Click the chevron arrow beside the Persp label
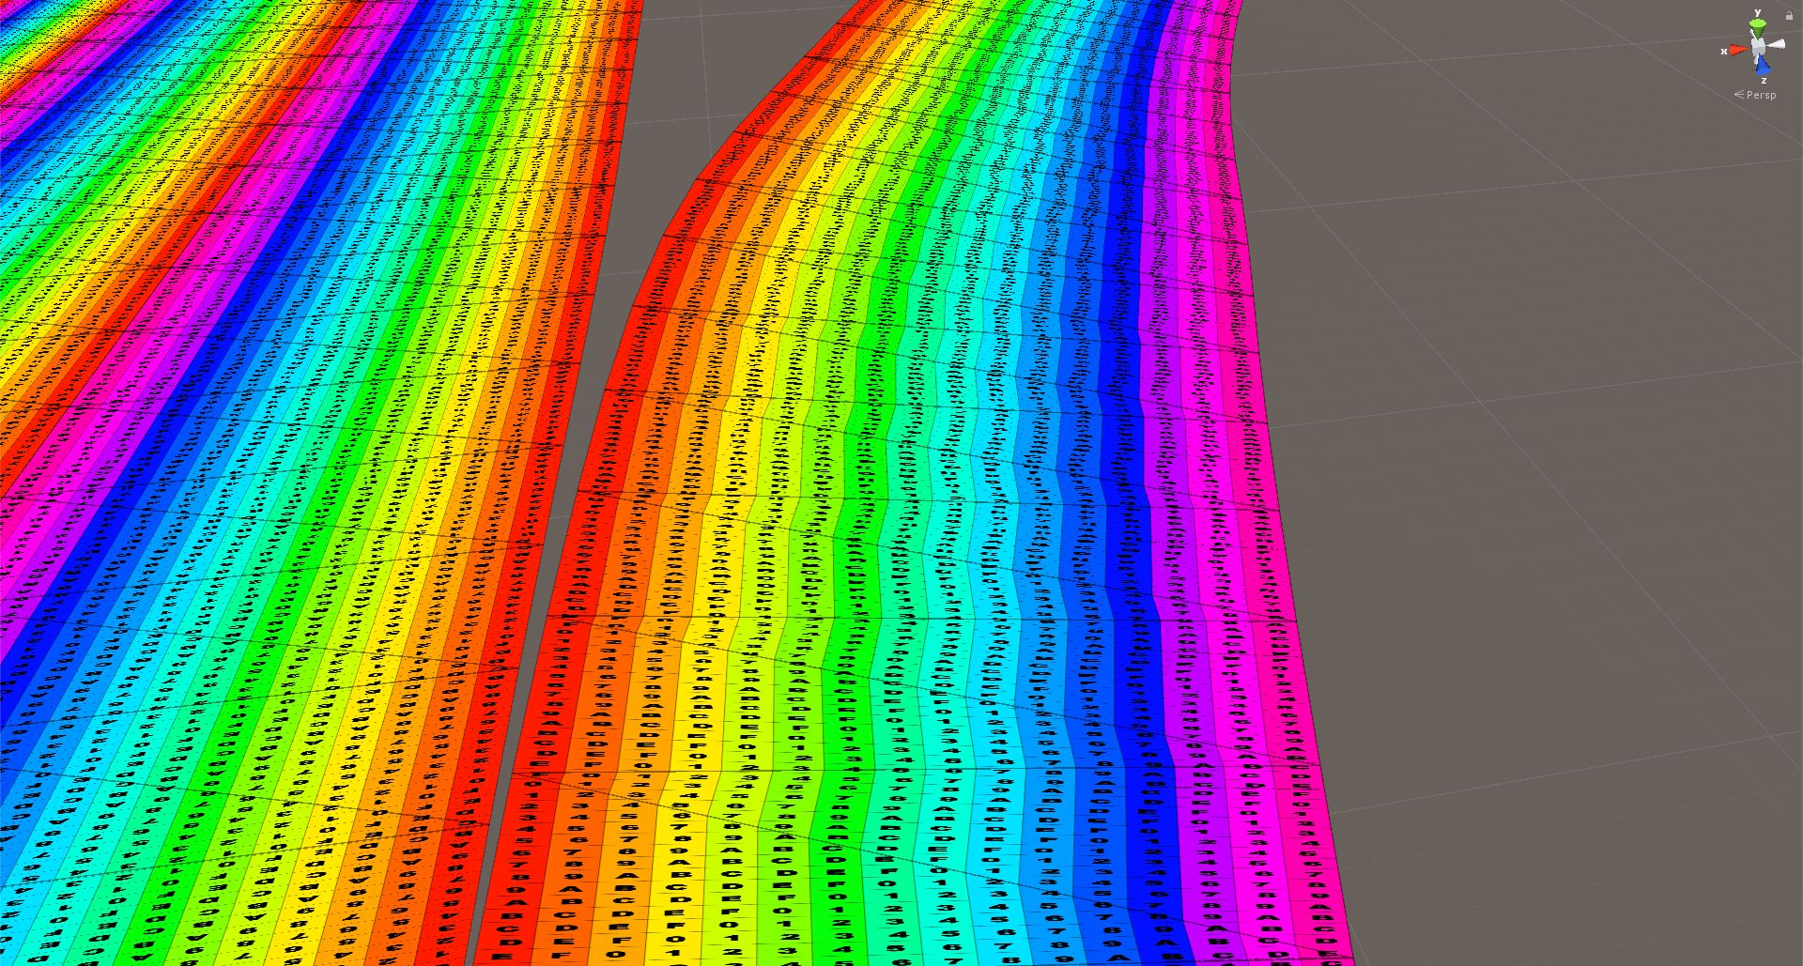This screenshot has height=966, width=1803. click(x=1738, y=93)
